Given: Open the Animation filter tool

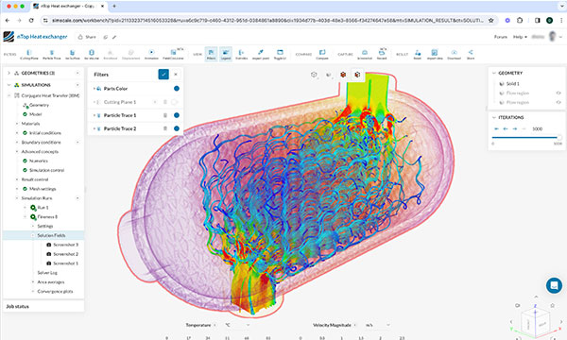Looking at the screenshot, I should [x=151, y=54].
